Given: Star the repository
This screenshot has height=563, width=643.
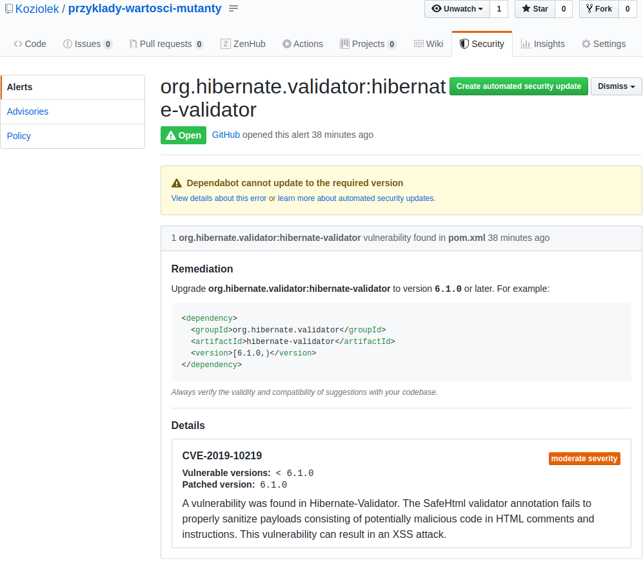Looking at the screenshot, I should pos(535,8).
